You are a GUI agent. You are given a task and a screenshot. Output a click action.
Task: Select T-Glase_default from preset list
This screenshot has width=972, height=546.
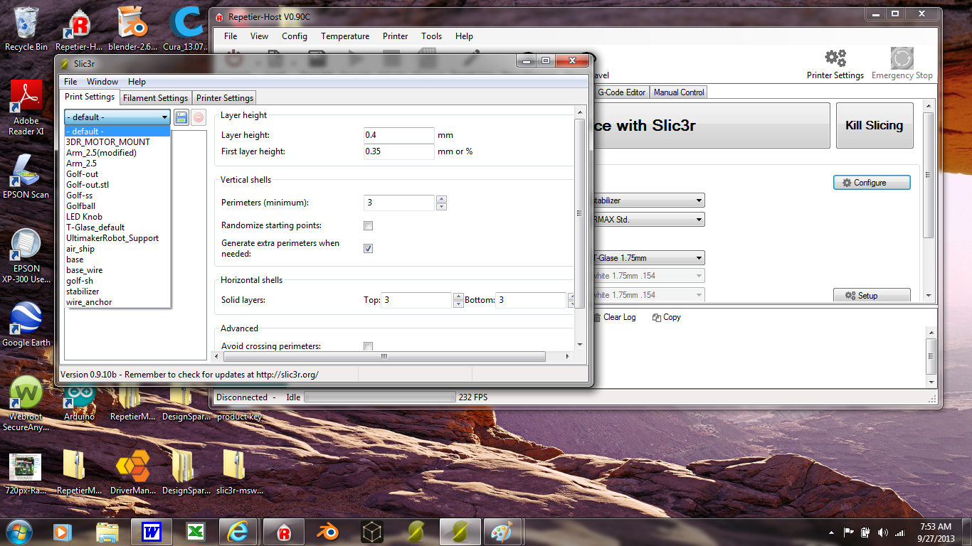click(95, 227)
